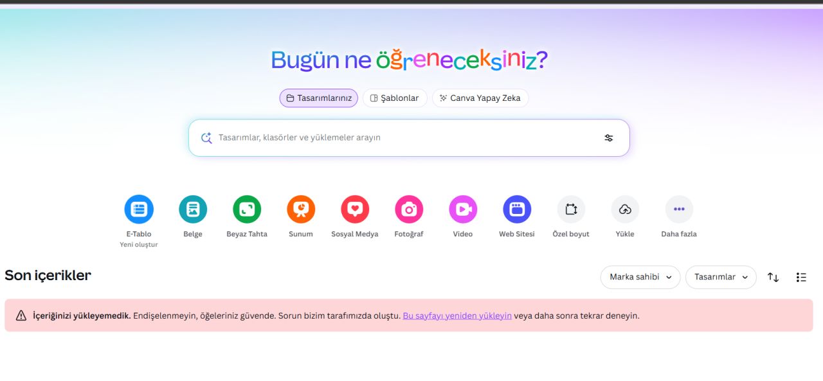Expand the Tasarımlar filter dropdown

coord(721,277)
